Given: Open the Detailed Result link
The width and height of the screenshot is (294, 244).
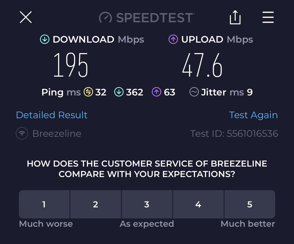Looking at the screenshot, I should (x=51, y=115).
